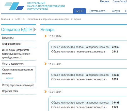Viewport: 127px width, 111px height.
Task: Open the Услуги menu item
Action: [x=116, y=11]
